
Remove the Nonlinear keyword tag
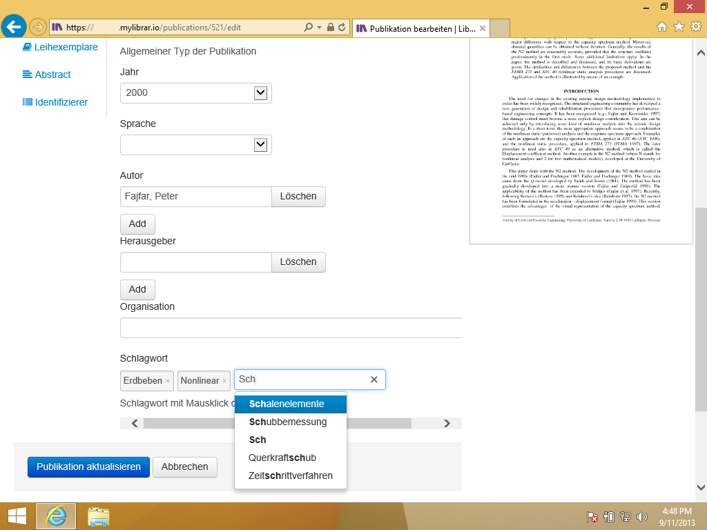[224, 381]
